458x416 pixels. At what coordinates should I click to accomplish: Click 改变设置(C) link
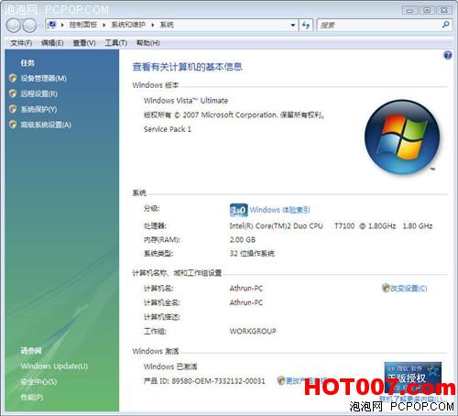tap(409, 289)
